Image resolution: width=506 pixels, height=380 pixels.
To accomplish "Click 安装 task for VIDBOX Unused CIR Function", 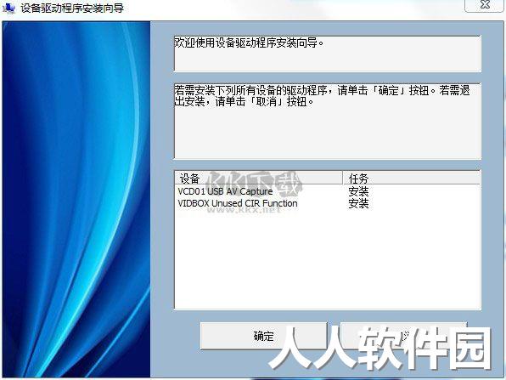I will (358, 203).
